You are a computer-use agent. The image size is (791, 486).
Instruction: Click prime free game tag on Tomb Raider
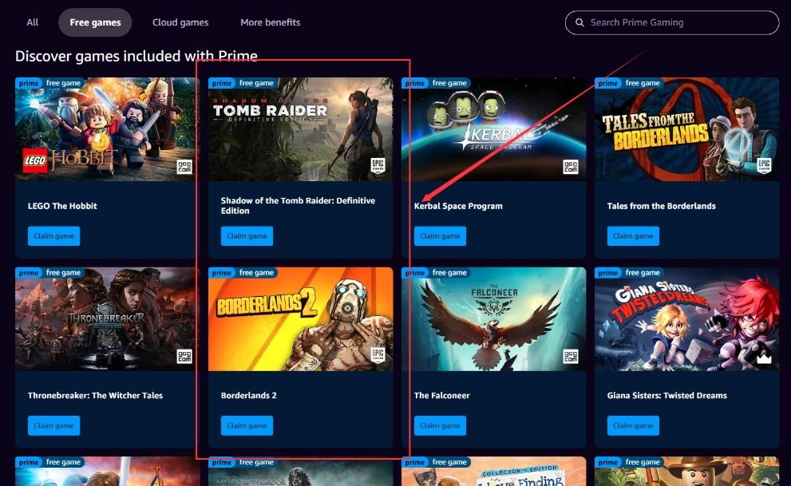243,83
